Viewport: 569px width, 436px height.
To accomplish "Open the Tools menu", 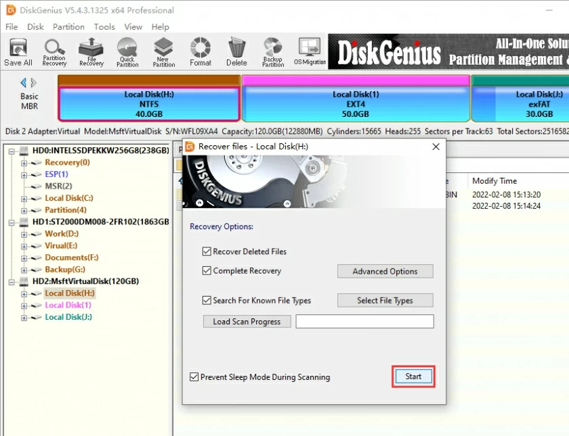I will [104, 27].
